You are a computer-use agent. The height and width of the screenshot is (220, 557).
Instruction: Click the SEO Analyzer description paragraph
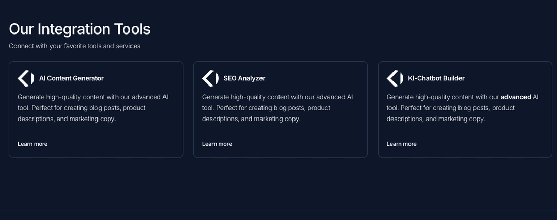point(277,108)
